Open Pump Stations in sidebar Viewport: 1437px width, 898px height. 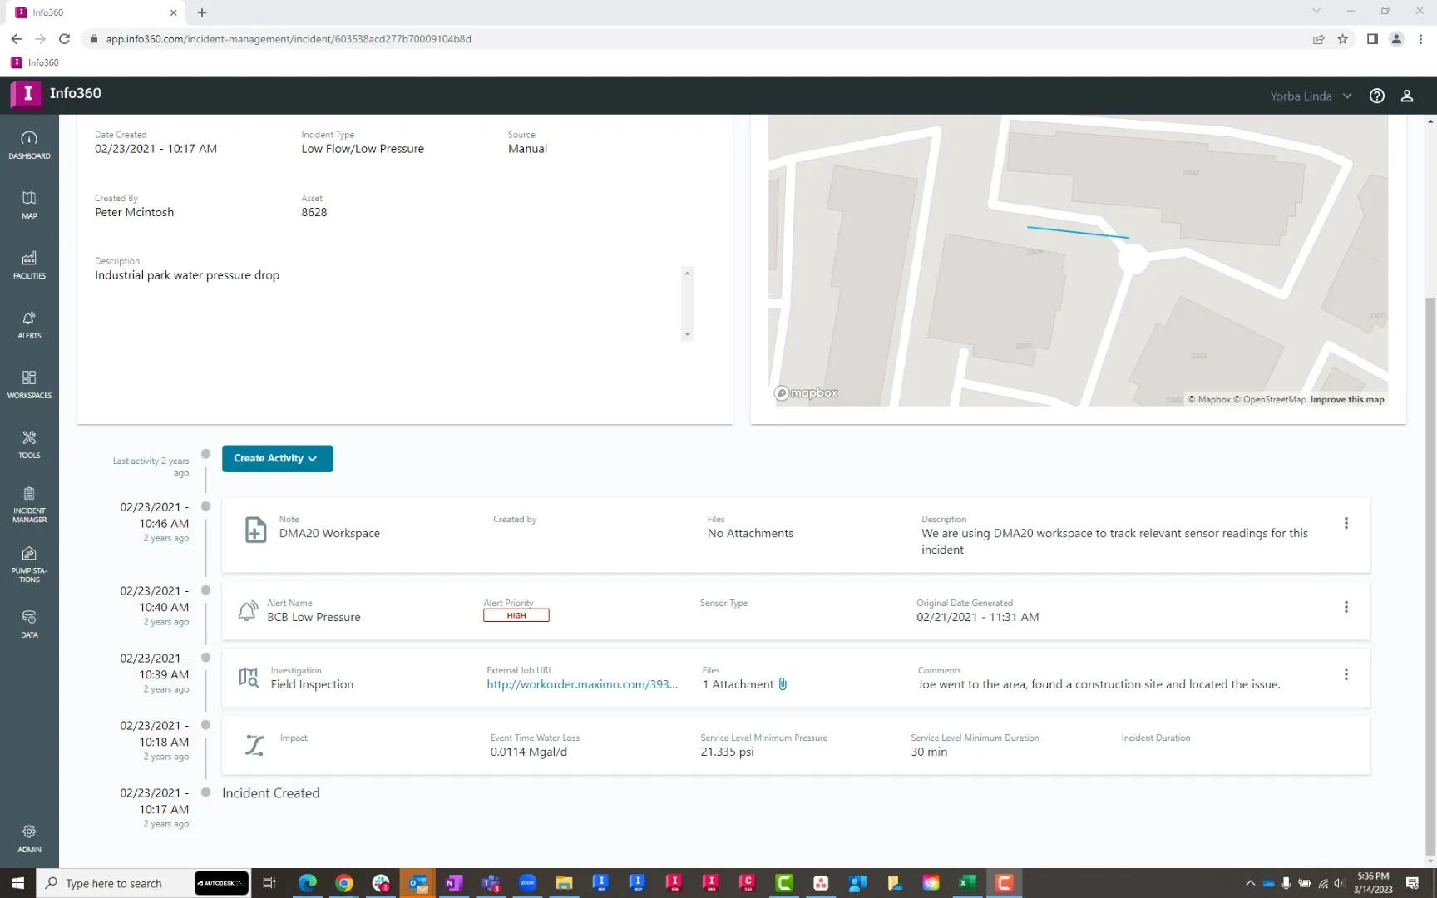[x=29, y=564]
